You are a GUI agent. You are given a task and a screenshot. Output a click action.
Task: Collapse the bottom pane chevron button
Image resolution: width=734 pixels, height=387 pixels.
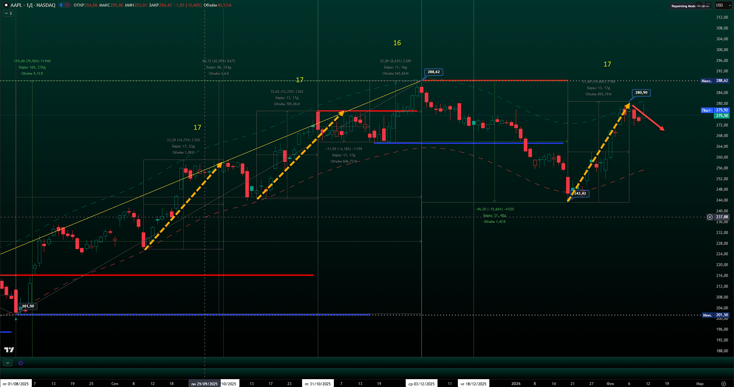(8, 363)
